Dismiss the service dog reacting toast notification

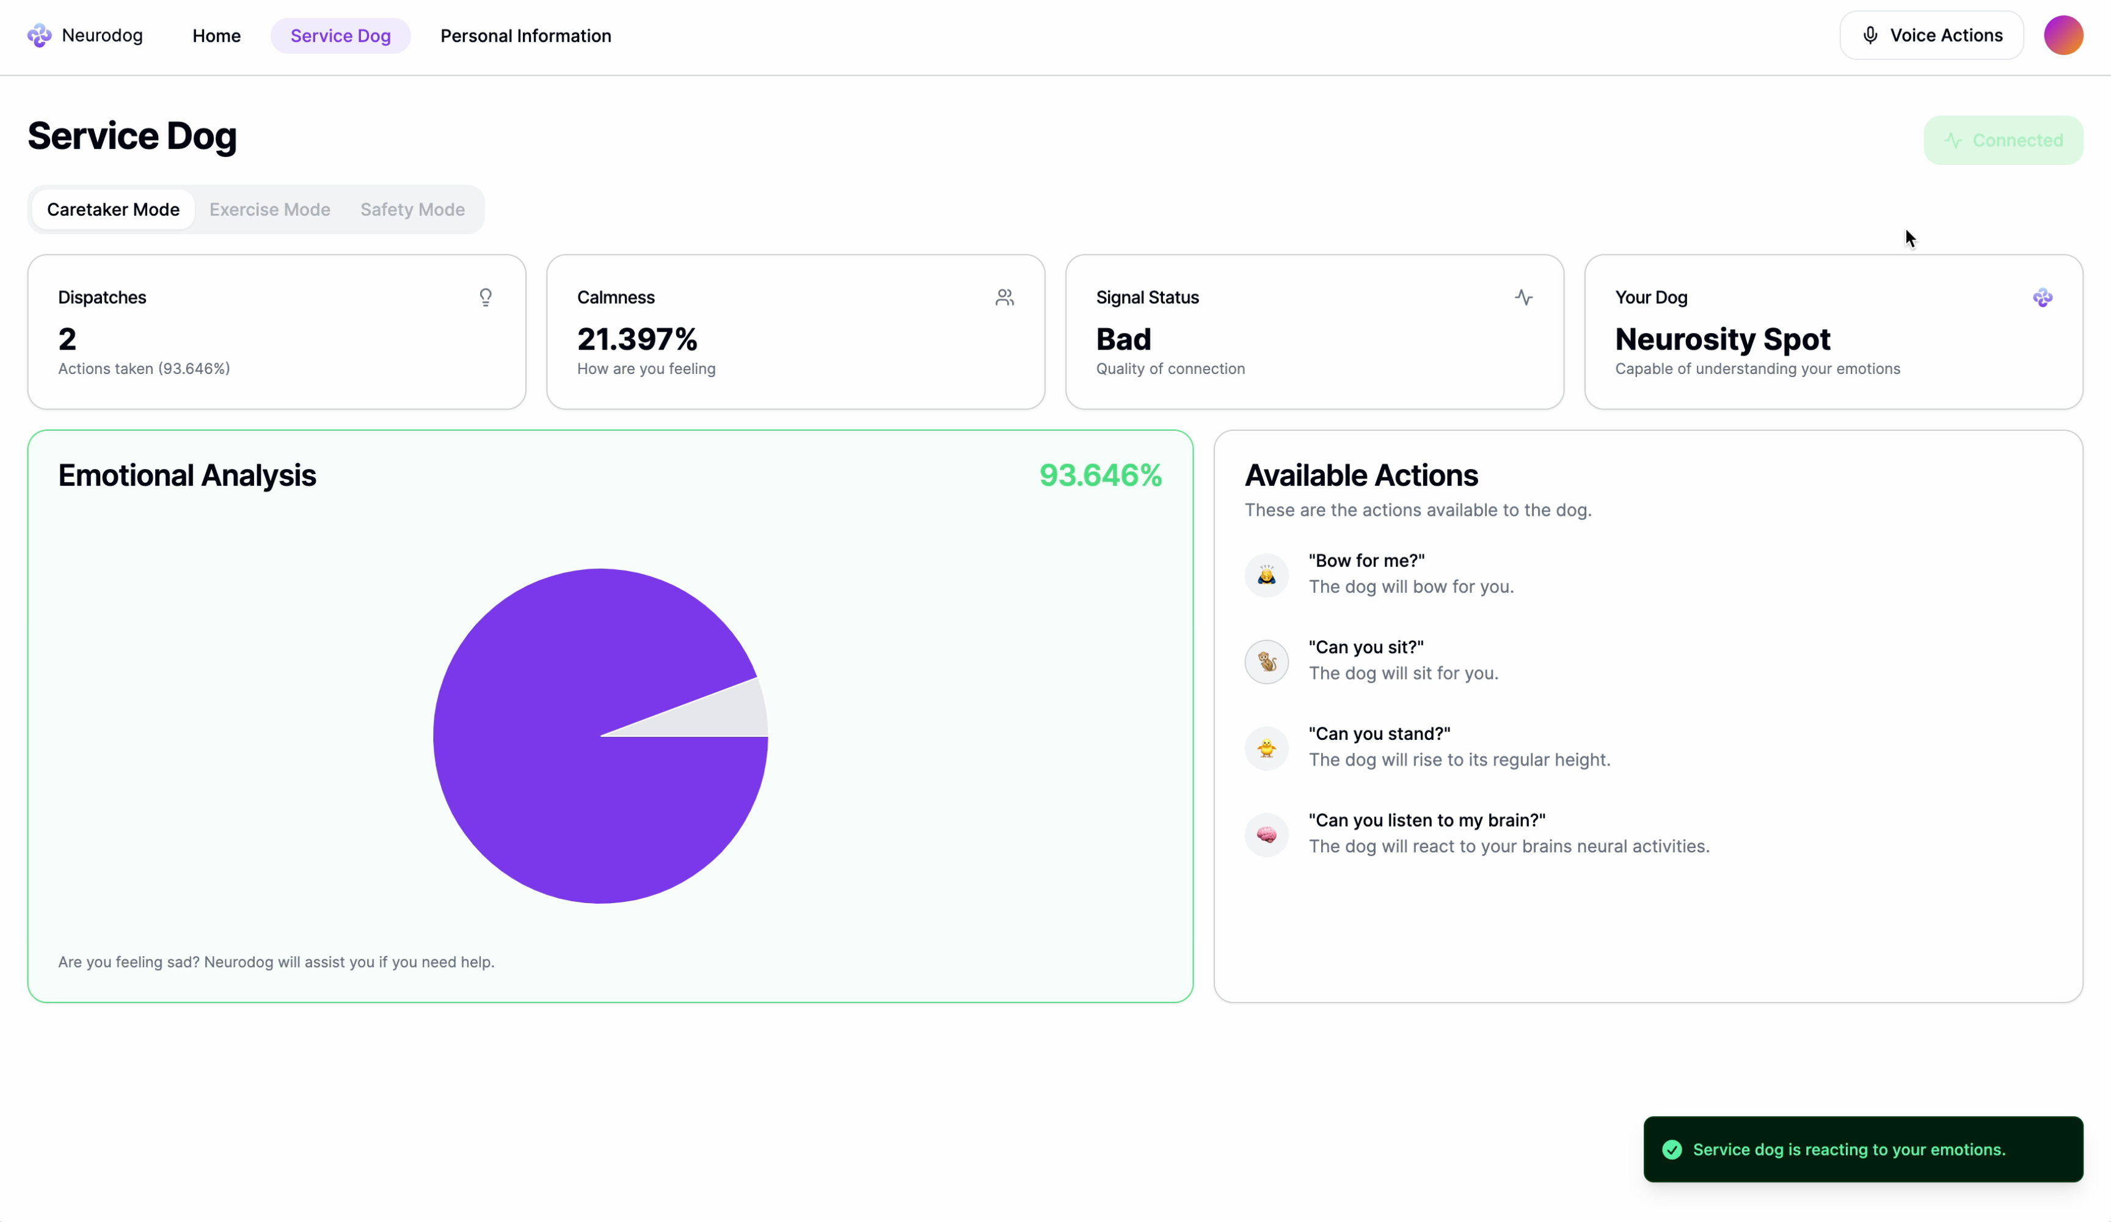(x=1862, y=1149)
